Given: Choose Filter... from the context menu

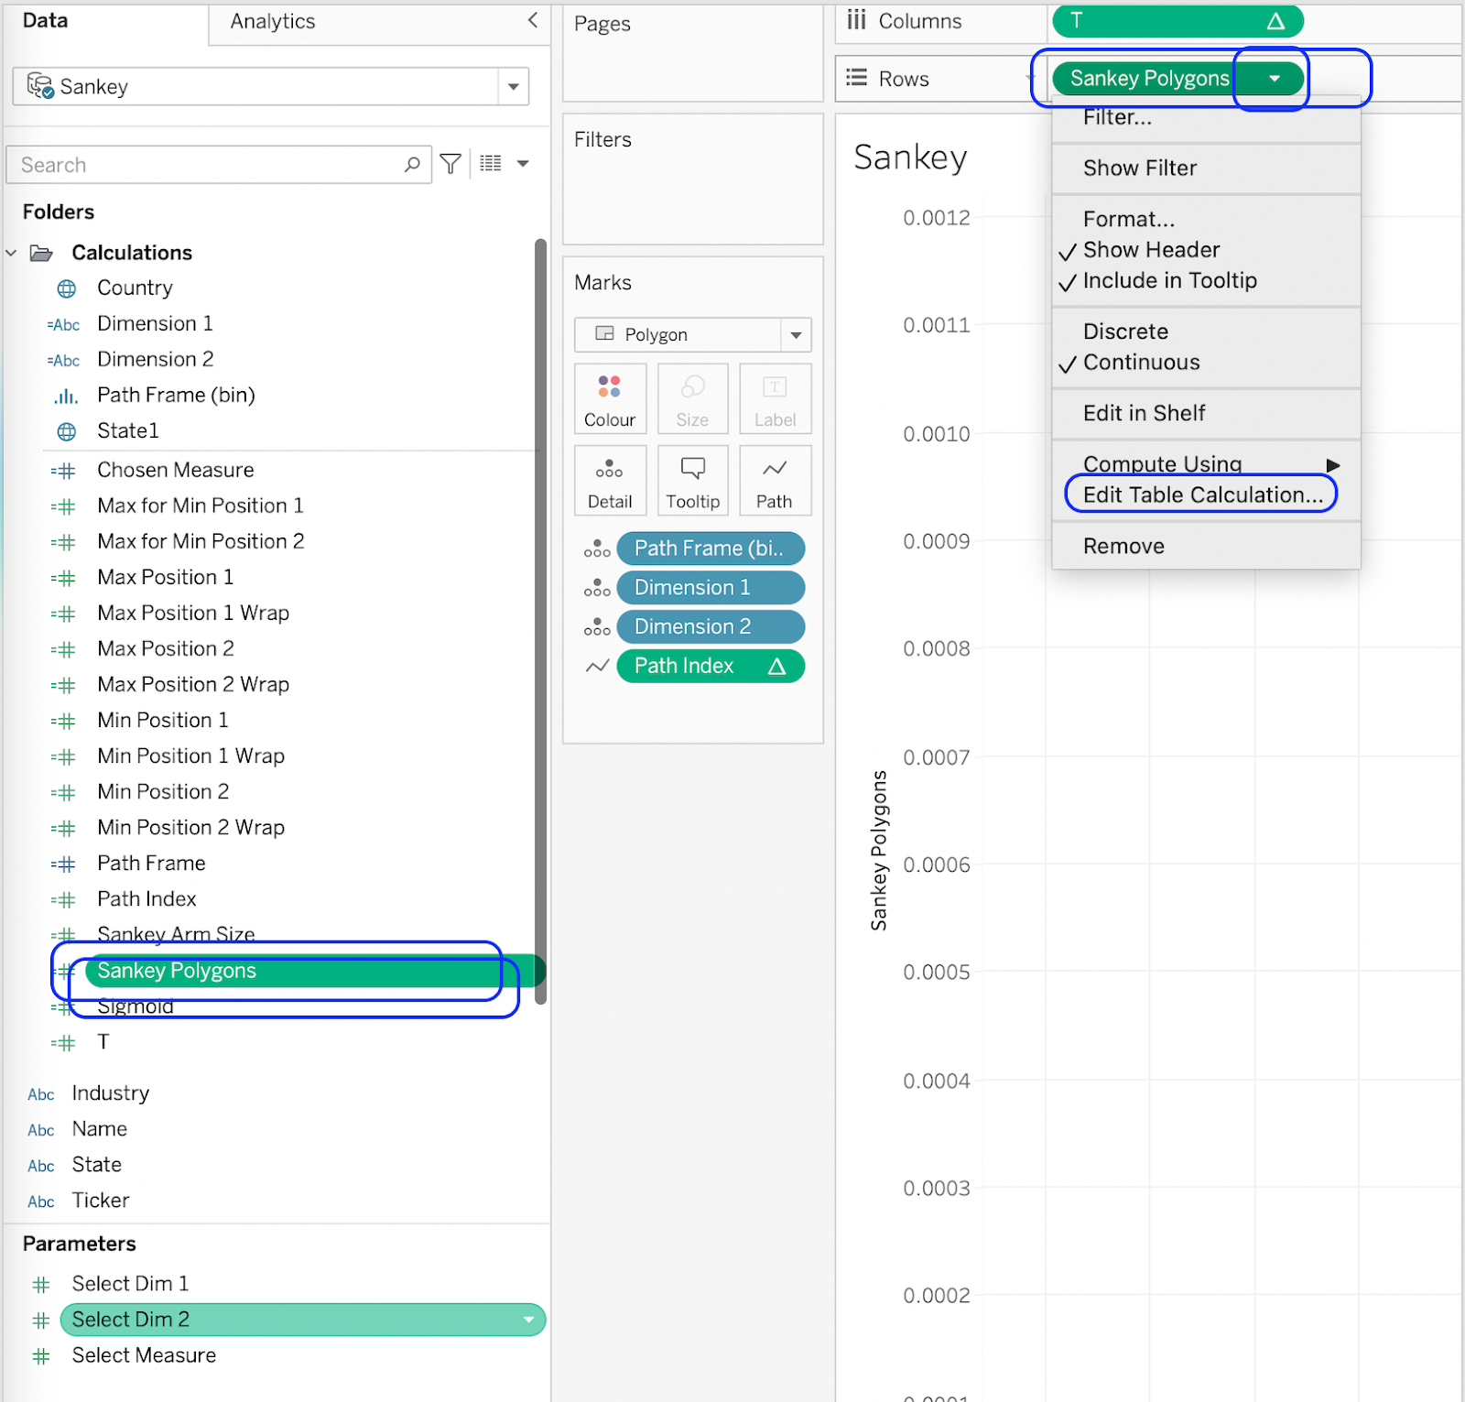Looking at the screenshot, I should coord(1117,117).
